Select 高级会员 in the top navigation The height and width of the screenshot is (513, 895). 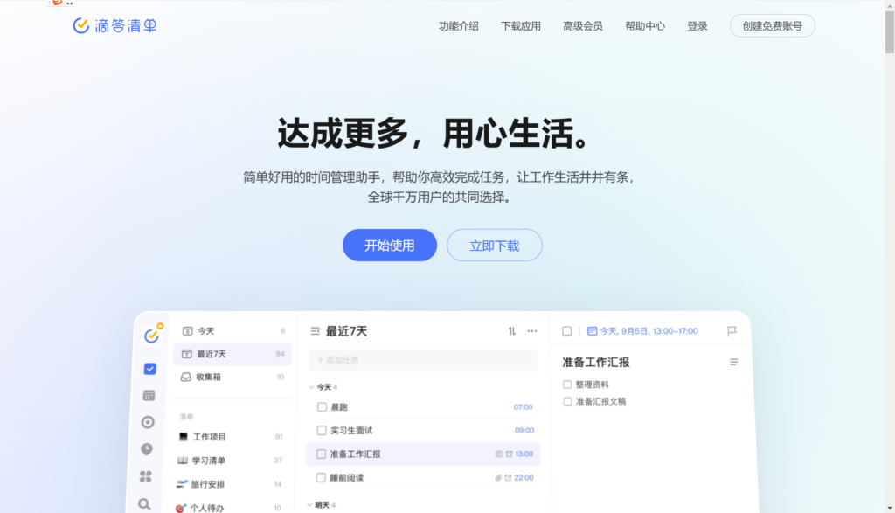[x=582, y=25]
